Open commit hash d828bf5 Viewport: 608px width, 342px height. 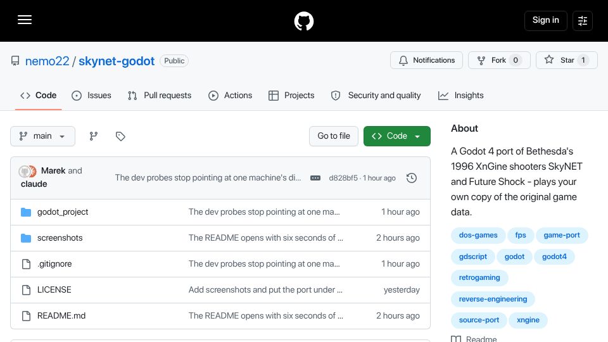tap(343, 178)
